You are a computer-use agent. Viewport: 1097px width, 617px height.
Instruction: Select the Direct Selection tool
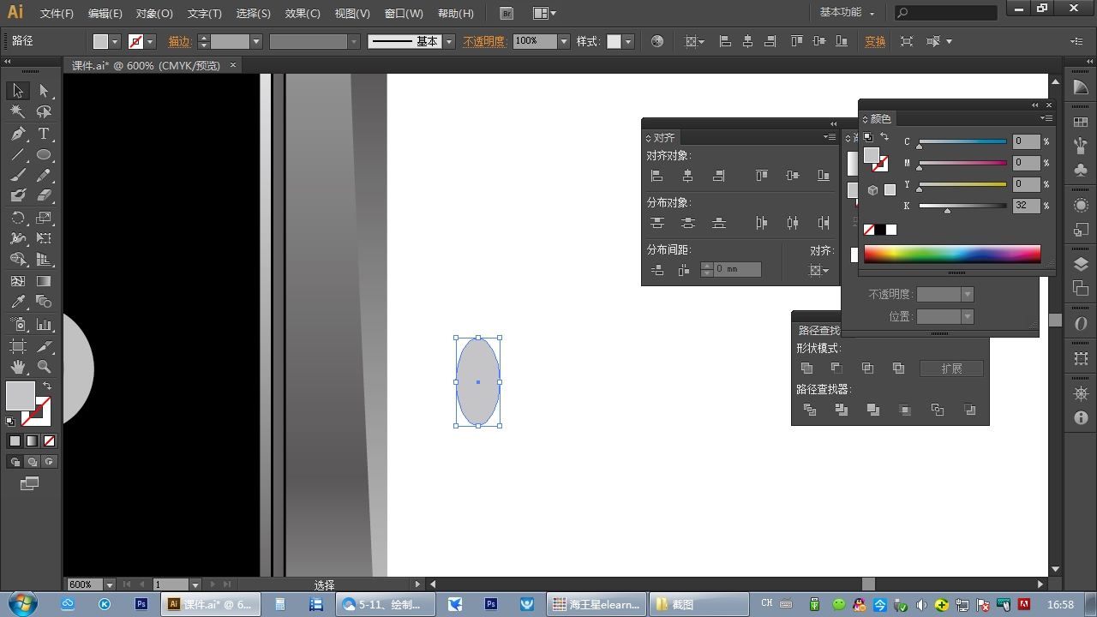click(44, 91)
